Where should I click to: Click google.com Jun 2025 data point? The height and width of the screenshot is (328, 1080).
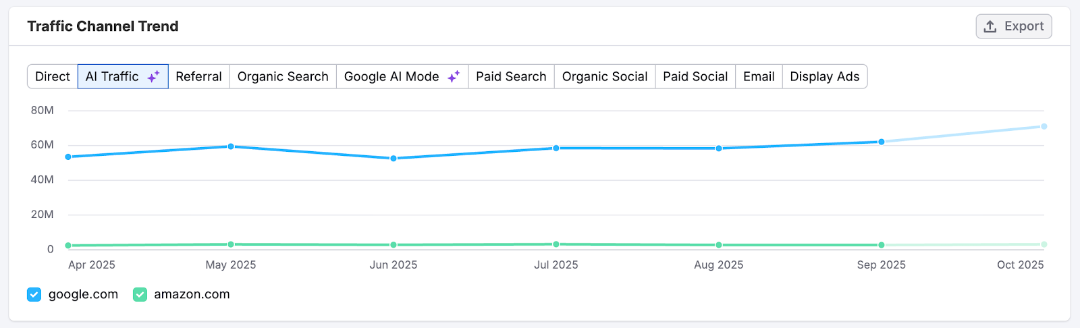[x=394, y=159]
